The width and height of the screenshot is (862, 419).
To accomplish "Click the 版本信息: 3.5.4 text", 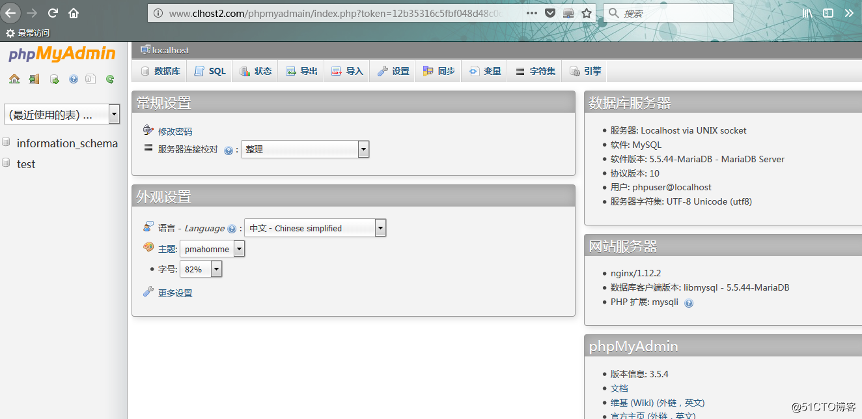I will click(x=639, y=374).
